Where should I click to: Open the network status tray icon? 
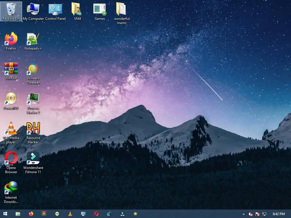coord(264,214)
